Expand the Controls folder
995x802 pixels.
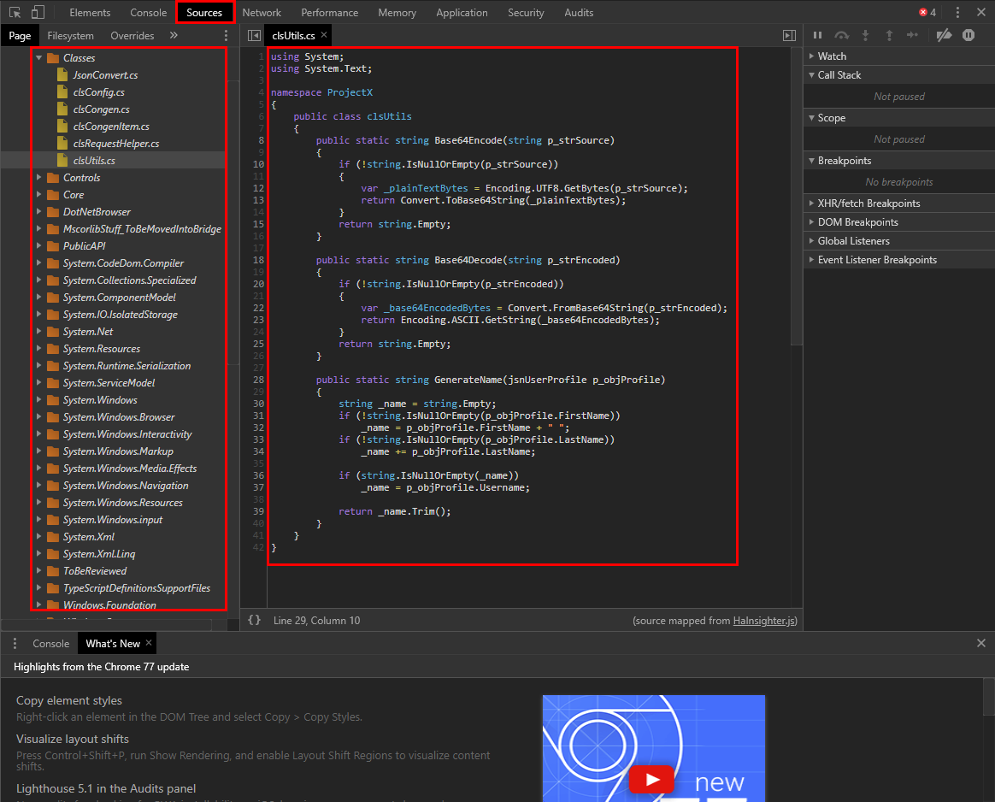39,178
